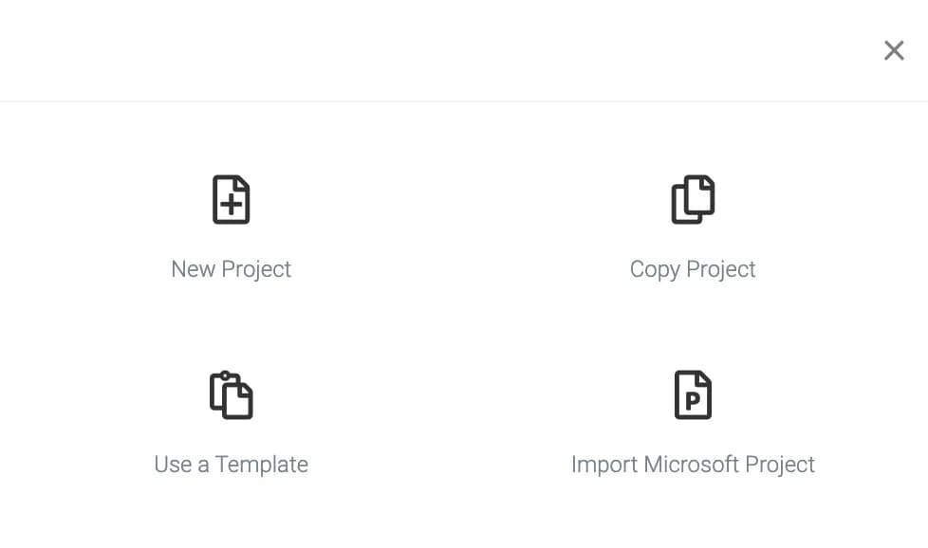
Task: Click the Copy Project duplicate-pages icon
Action: point(693,200)
